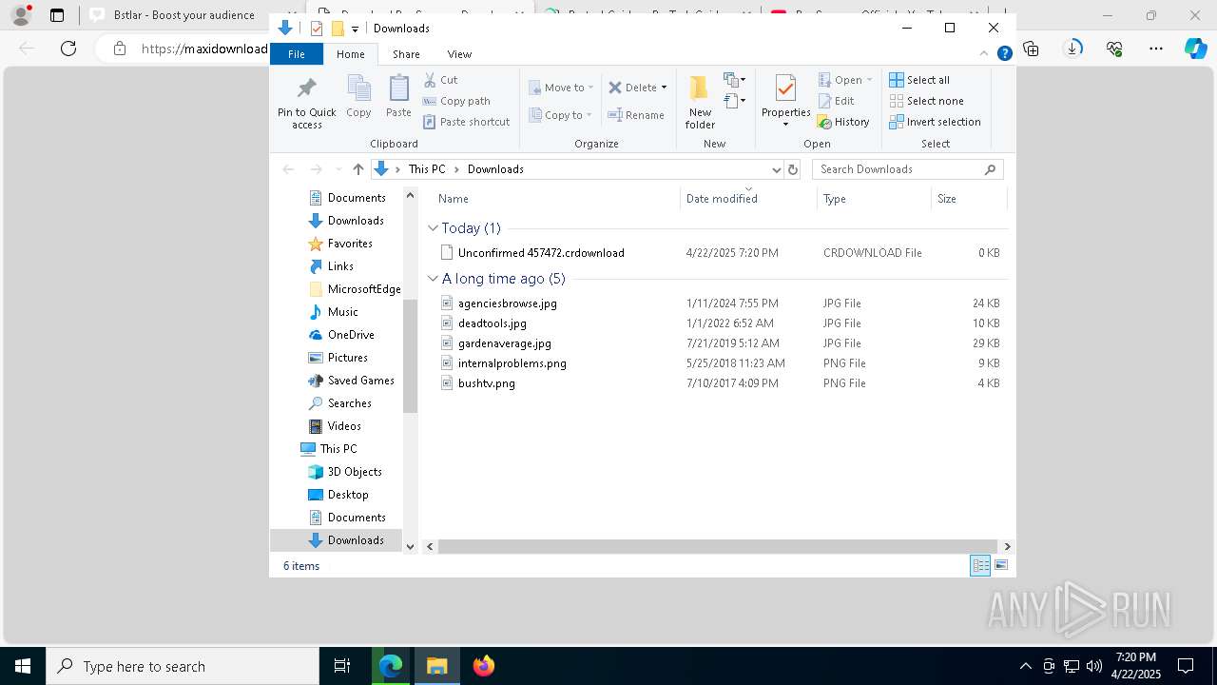Image resolution: width=1217 pixels, height=685 pixels.
Task: Minimize the ribbon chevron
Action: [x=984, y=54]
